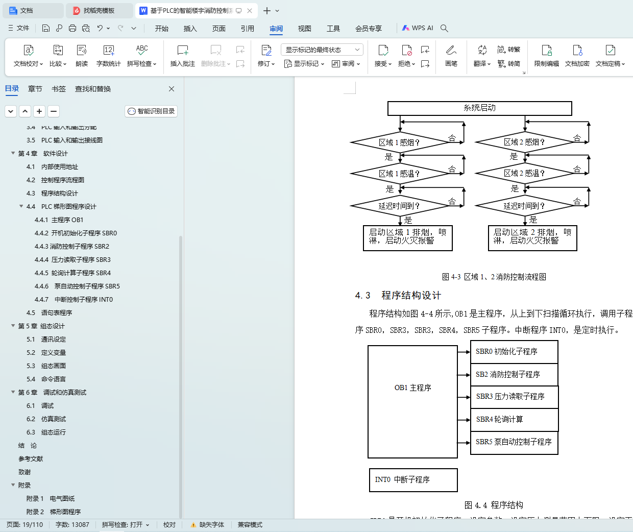Switch to 页面 ribbon tab
This screenshot has width=633, height=532.
(x=219, y=29)
